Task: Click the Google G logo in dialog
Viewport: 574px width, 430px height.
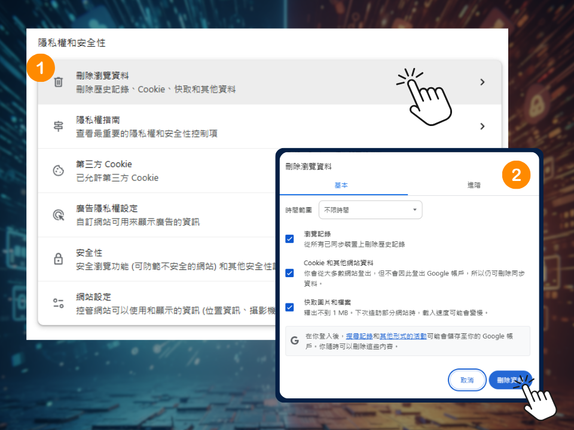Action: (x=294, y=340)
